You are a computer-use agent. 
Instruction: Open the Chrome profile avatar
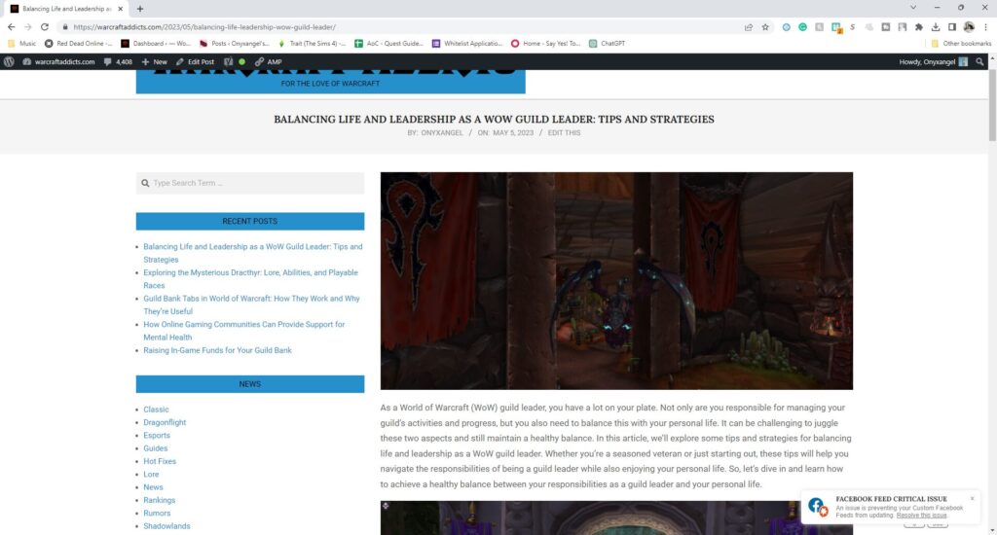pos(969,26)
